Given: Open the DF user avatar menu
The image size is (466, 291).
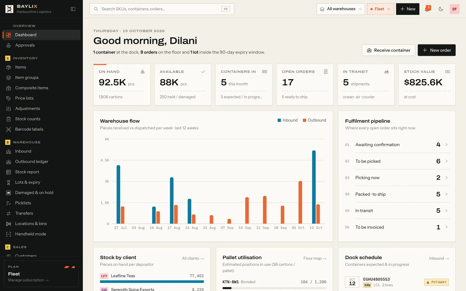Looking at the screenshot, I should click(x=454, y=9).
